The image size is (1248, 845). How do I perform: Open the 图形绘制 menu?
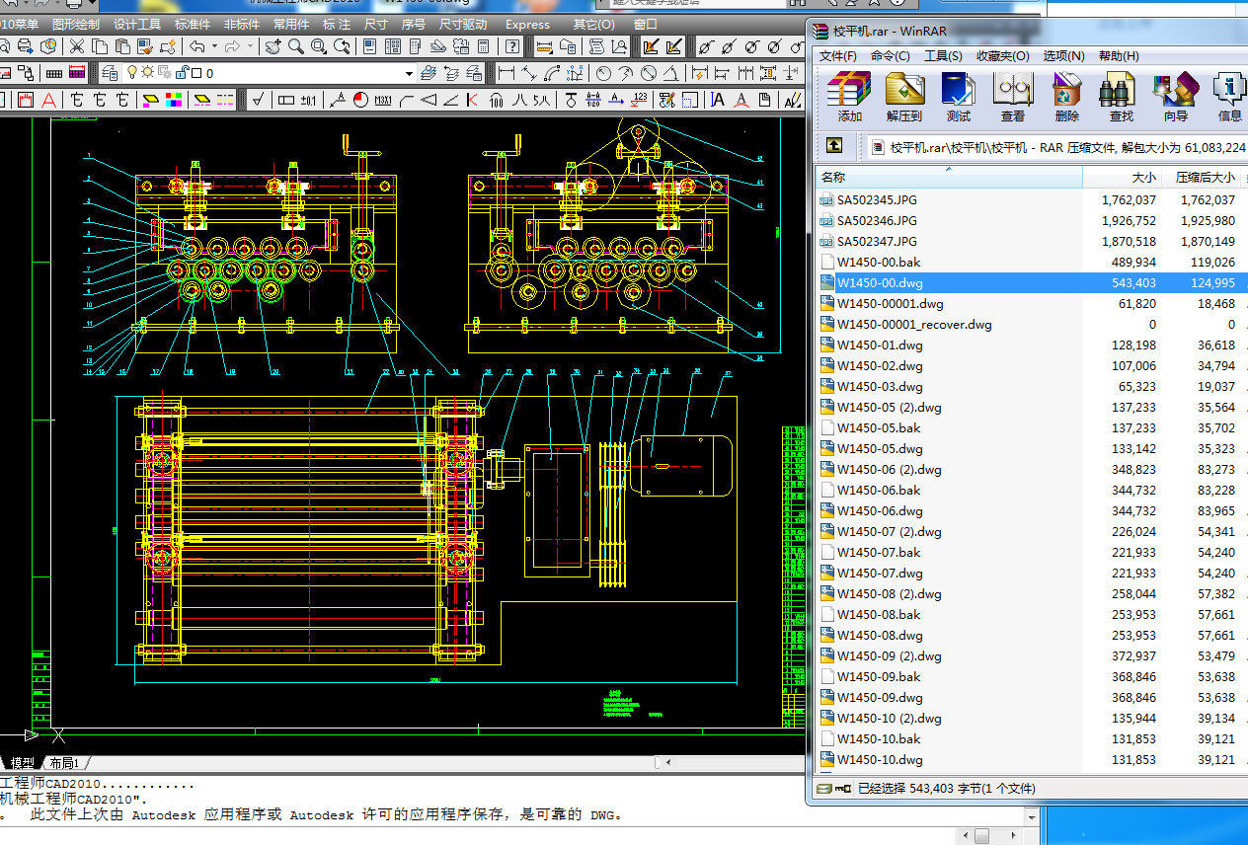tap(76, 24)
